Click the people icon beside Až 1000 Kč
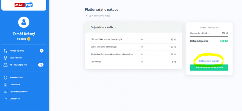242x111 pixels. tap(5, 65)
